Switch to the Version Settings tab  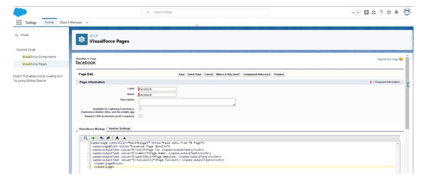(120, 128)
